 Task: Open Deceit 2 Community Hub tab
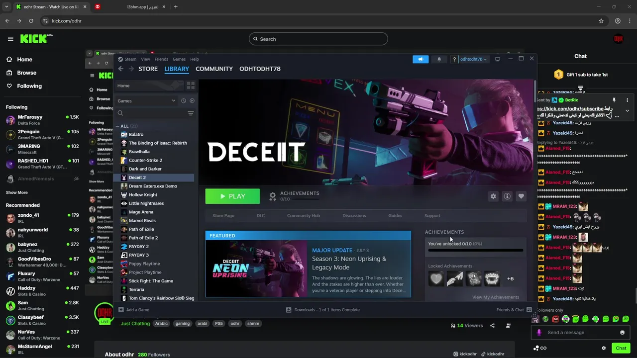(x=304, y=216)
